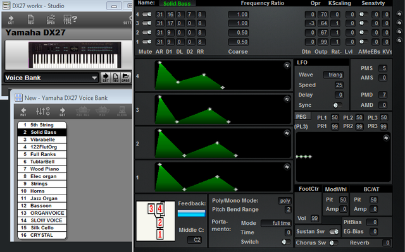Toggle AM enable switch for operator 4
Viewport: 405px width, 252px height.
click(x=363, y=15)
